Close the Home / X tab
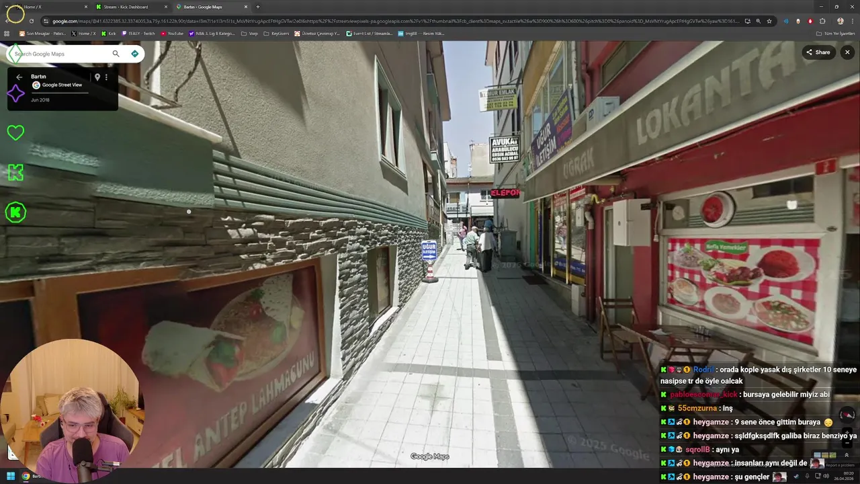Image resolution: width=860 pixels, height=484 pixels. click(86, 7)
